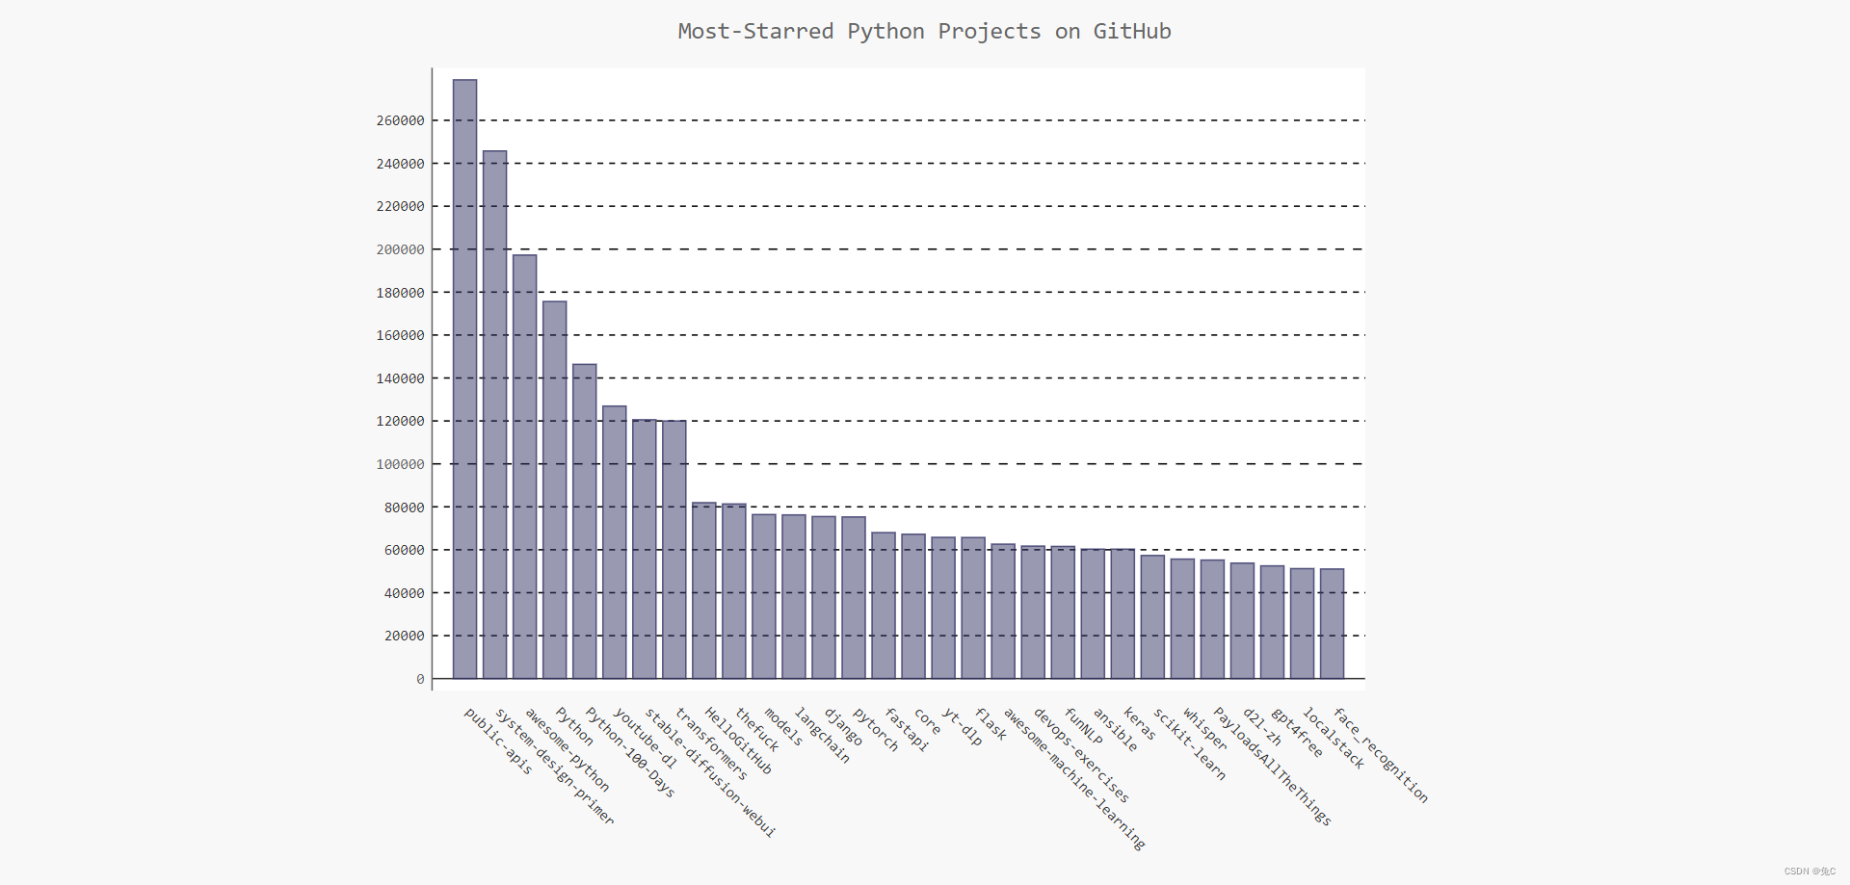Image resolution: width=1850 pixels, height=885 pixels.
Task: Click the funNLP bar
Action: point(1063,612)
